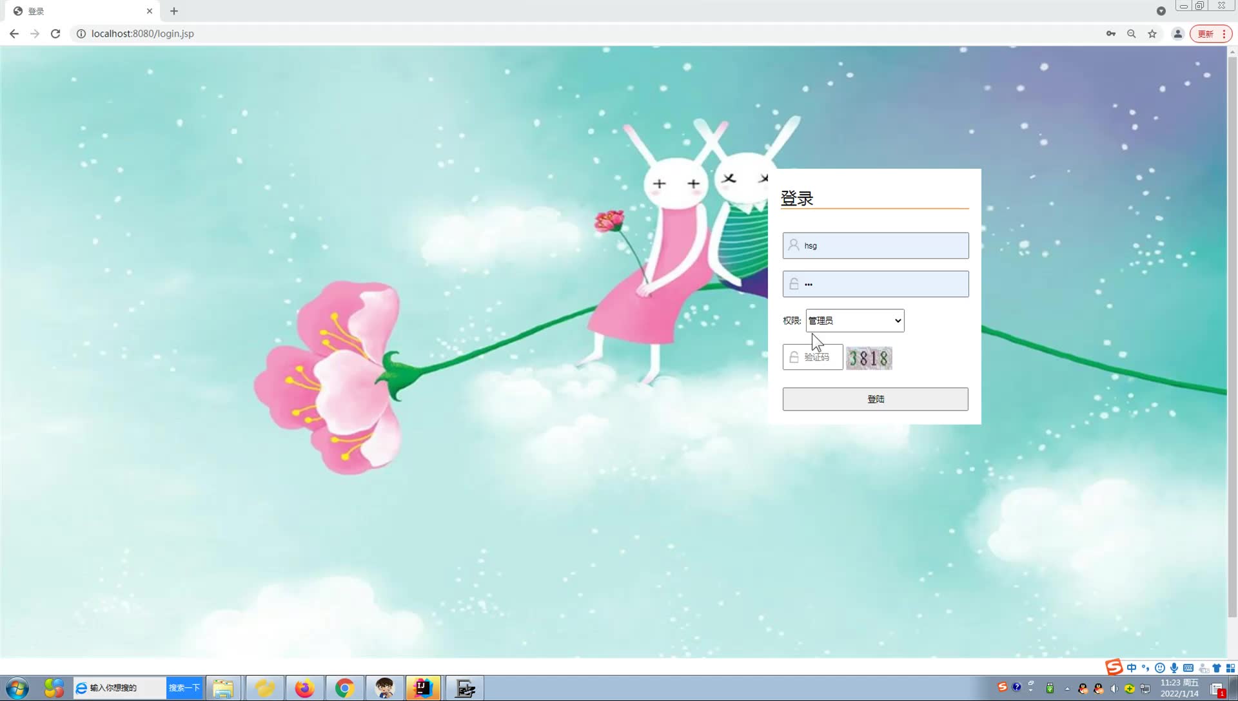Launch IntelliJ IDEA from the taskbar
This screenshot has height=701, width=1238.
(423, 688)
